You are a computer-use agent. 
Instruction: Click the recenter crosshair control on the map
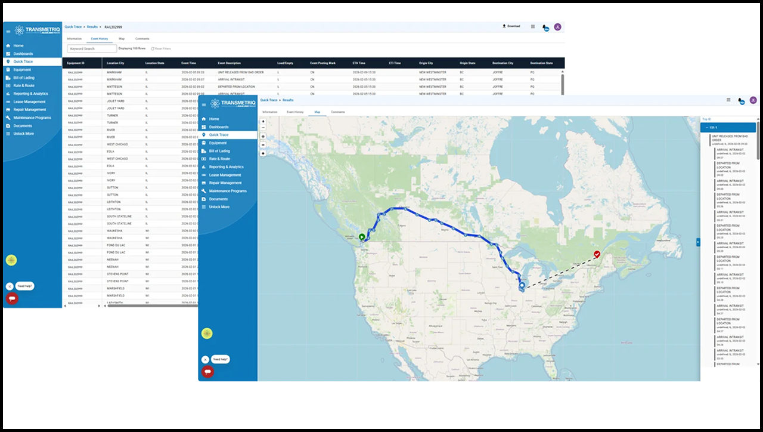(263, 136)
